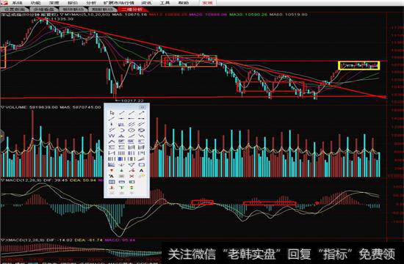Choose the green up-arrow marker tool
The image size is (404, 264).
(x=122, y=170)
